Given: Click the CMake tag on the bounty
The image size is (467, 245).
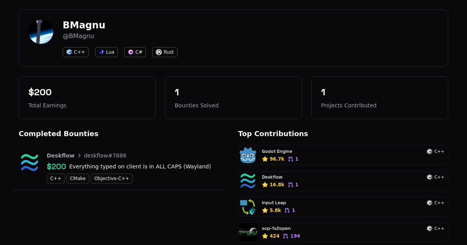Looking at the screenshot, I should pos(78,178).
